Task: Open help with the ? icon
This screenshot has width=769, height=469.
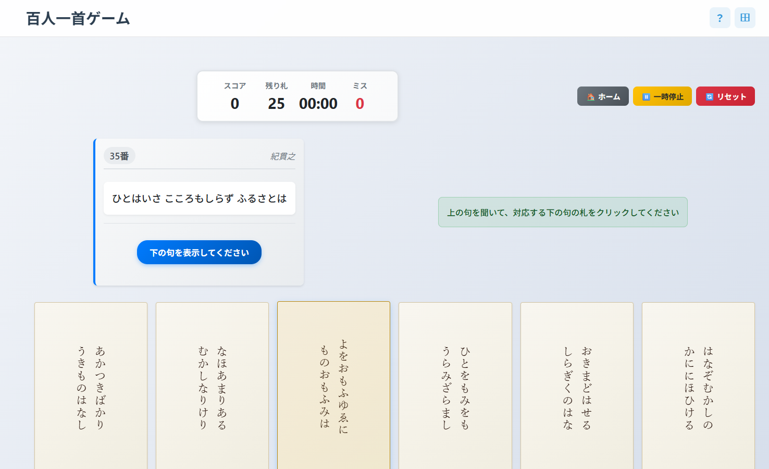Action: pos(720,18)
